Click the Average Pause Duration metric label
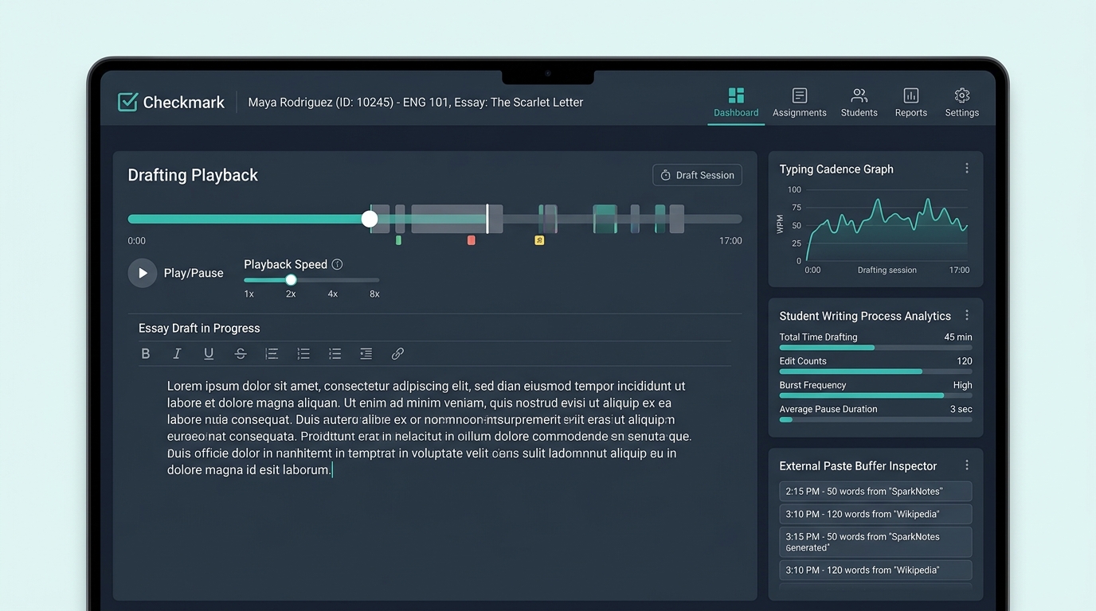This screenshot has width=1096, height=611. (x=828, y=409)
